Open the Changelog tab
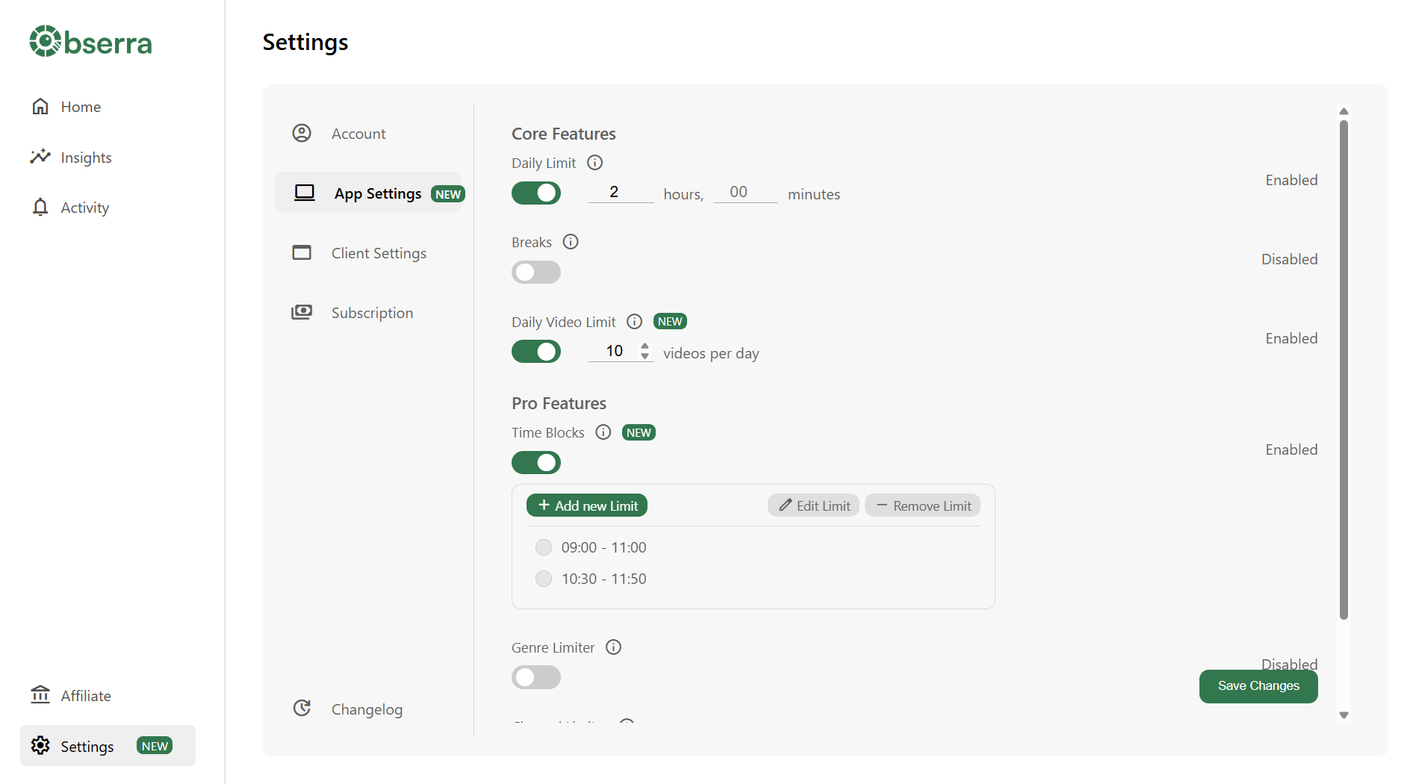The image size is (1413, 784). 367,709
